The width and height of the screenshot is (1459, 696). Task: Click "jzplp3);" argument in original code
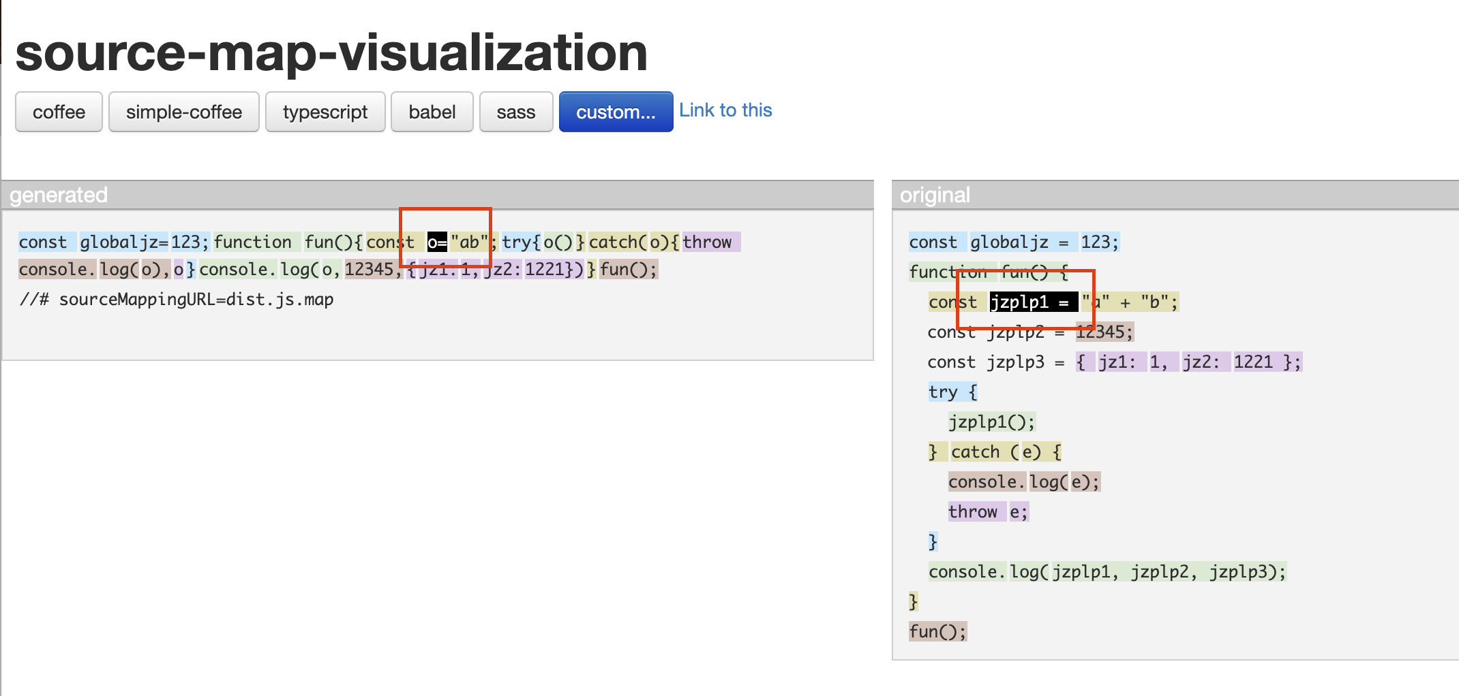click(1248, 571)
